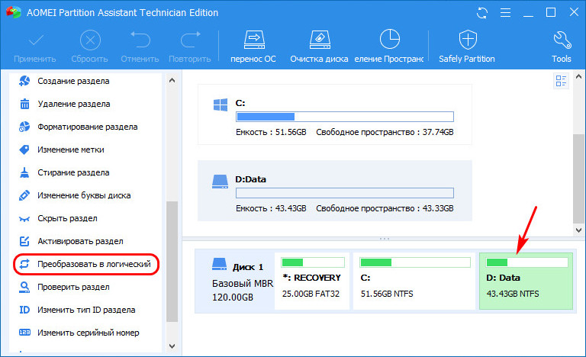
Task: Click the Базовый MBR label
Action: point(243,284)
